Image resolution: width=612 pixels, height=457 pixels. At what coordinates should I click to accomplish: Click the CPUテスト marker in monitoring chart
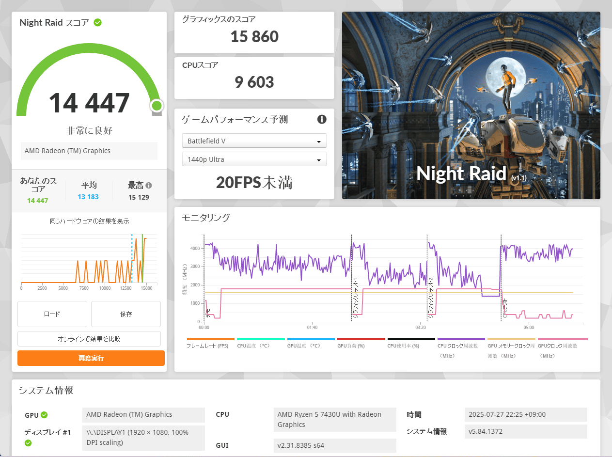coord(503,307)
